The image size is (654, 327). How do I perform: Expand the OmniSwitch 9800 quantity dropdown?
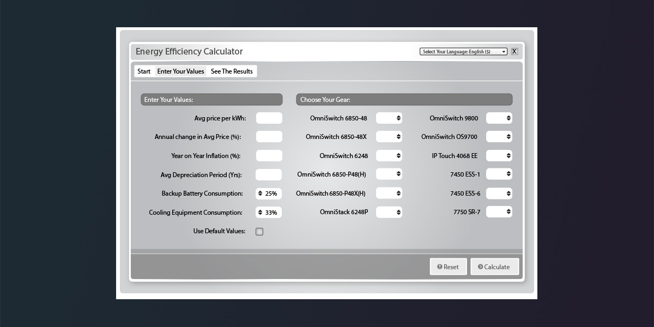tap(499, 118)
